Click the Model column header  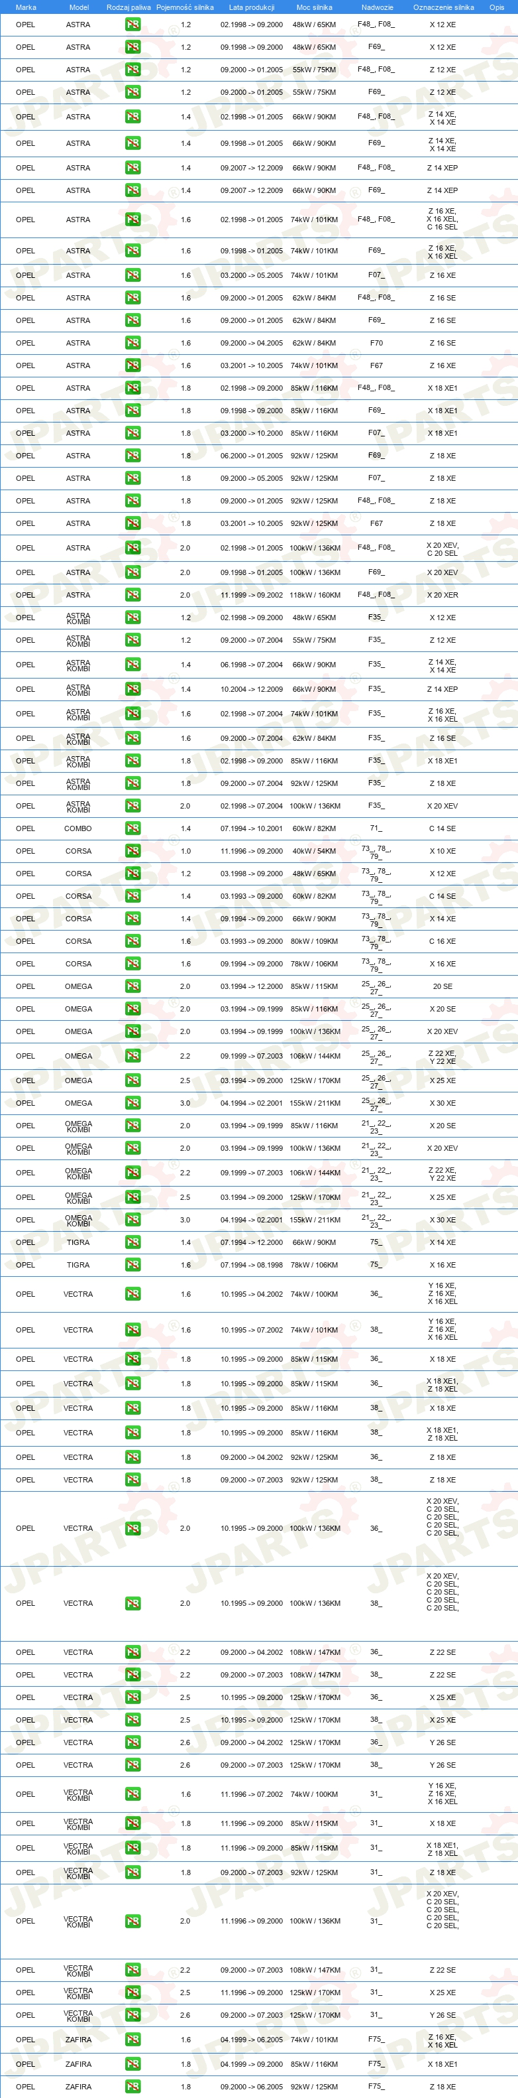(x=79, y=7)
